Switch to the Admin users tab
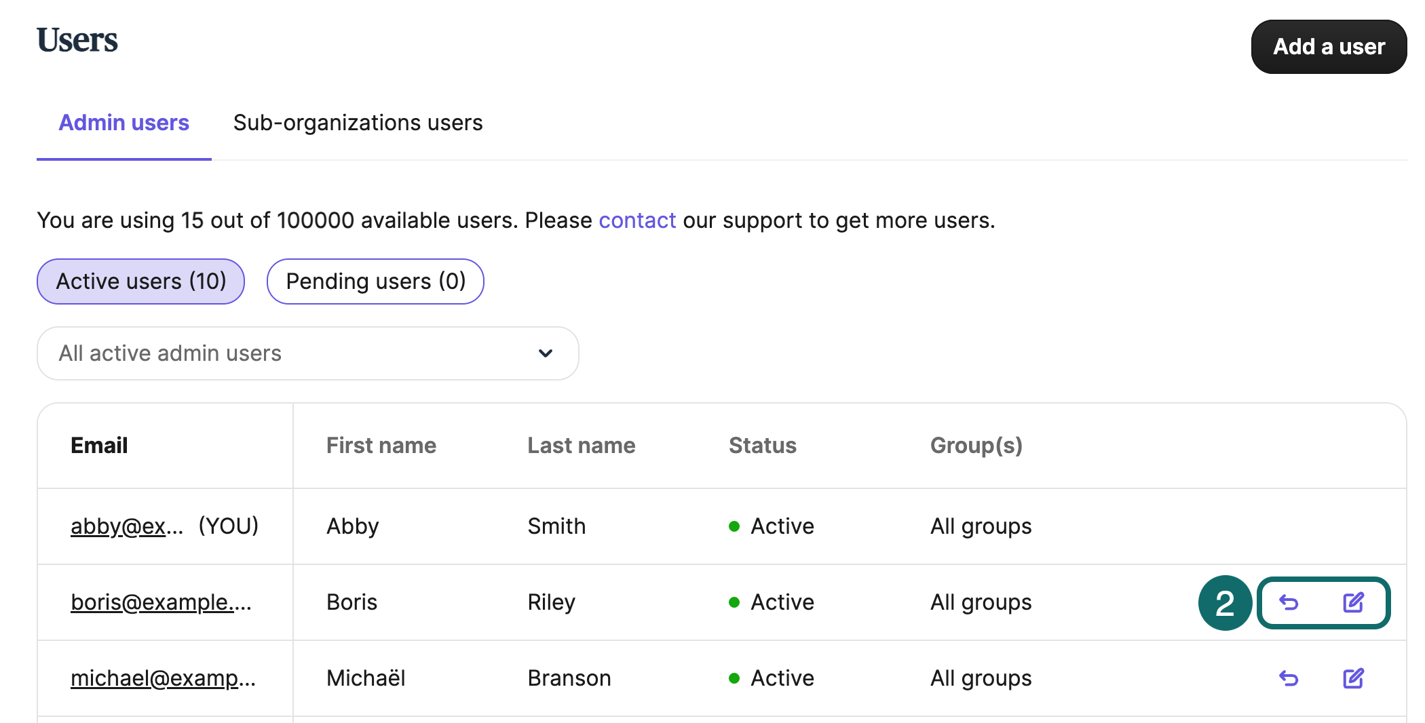The image size is (1425, 723). (123, 123)
